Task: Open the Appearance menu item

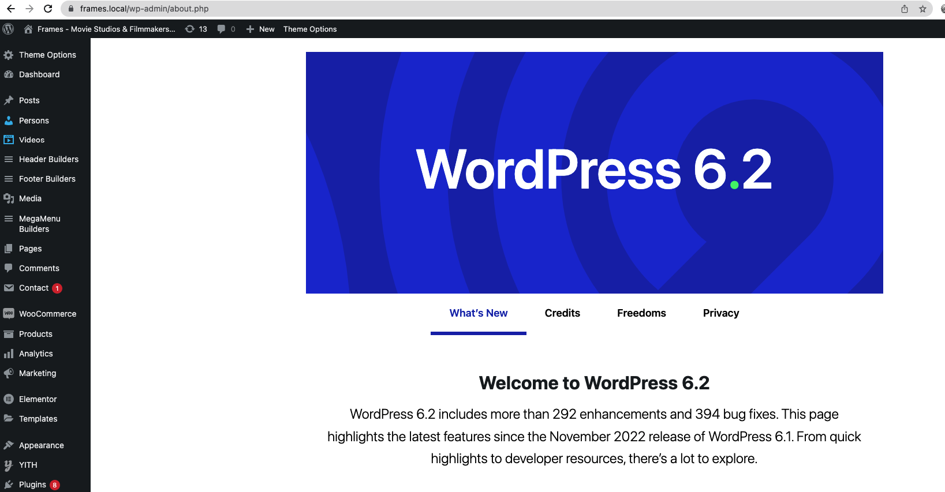Action: click(x=42, y=445)
